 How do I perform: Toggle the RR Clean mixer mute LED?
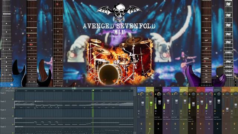point(139,94)
